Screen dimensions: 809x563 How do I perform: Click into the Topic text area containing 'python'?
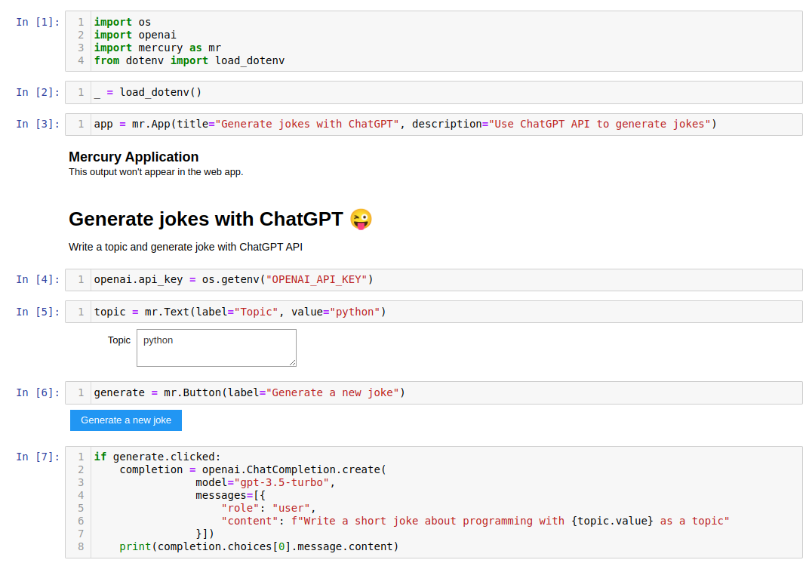coord(216,348)
